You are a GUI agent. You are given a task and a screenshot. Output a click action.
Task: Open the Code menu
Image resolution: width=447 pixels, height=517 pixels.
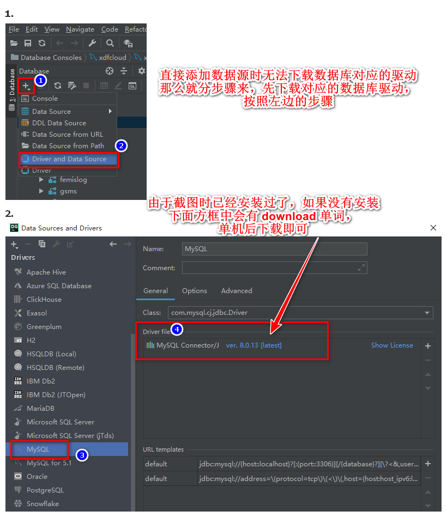pos(110,29)
